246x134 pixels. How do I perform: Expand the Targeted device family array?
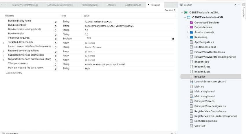point(3,43)
